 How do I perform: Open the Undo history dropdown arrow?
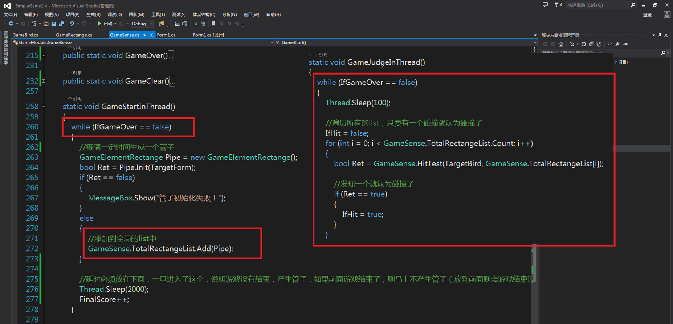tap(78, 24)
